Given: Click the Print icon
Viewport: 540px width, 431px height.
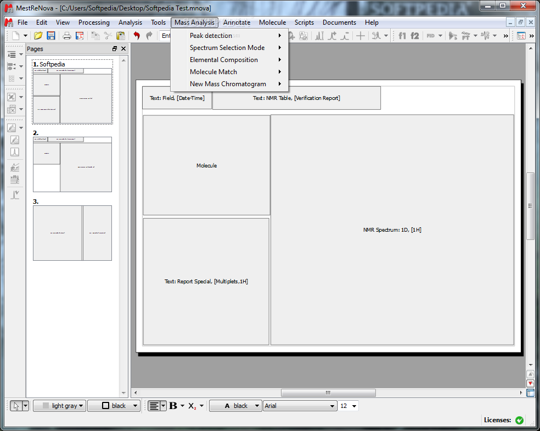Looking at the screenshot, I should [x=67, y=36].
